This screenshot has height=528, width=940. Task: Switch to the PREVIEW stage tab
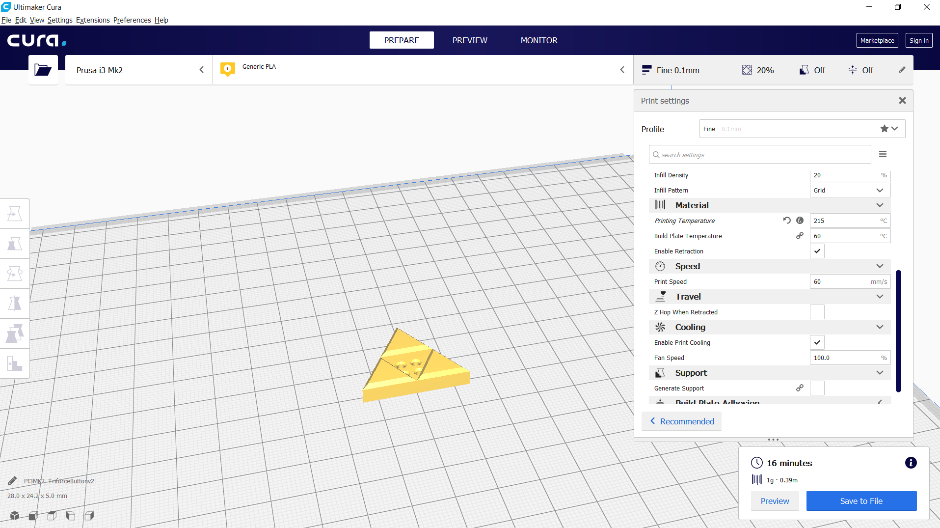coord(470,40)
